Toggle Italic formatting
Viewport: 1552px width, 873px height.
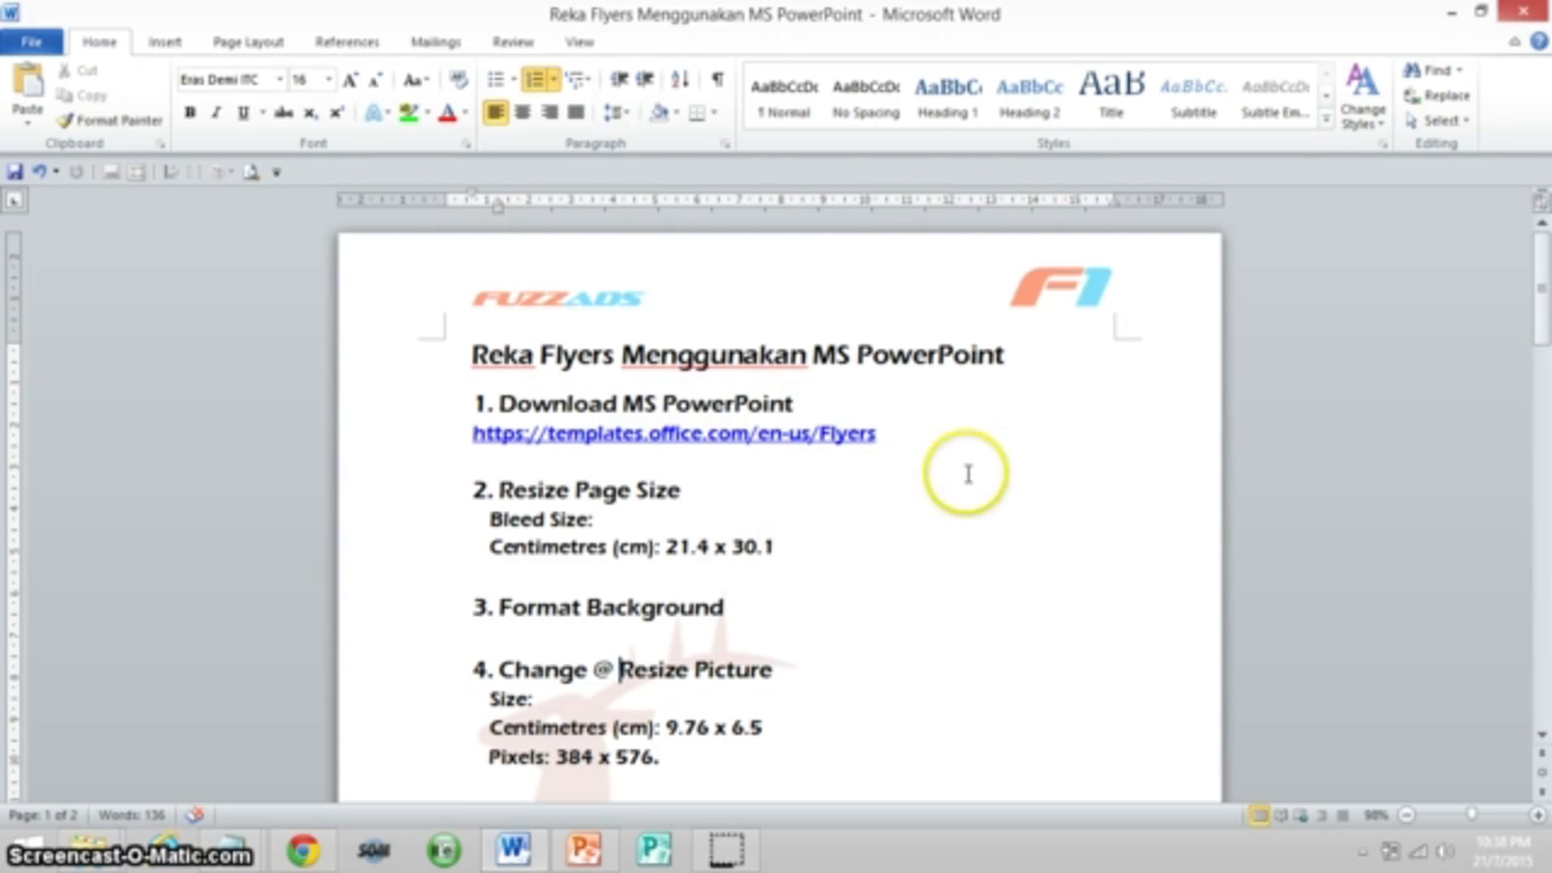click(x=216, y=113)
